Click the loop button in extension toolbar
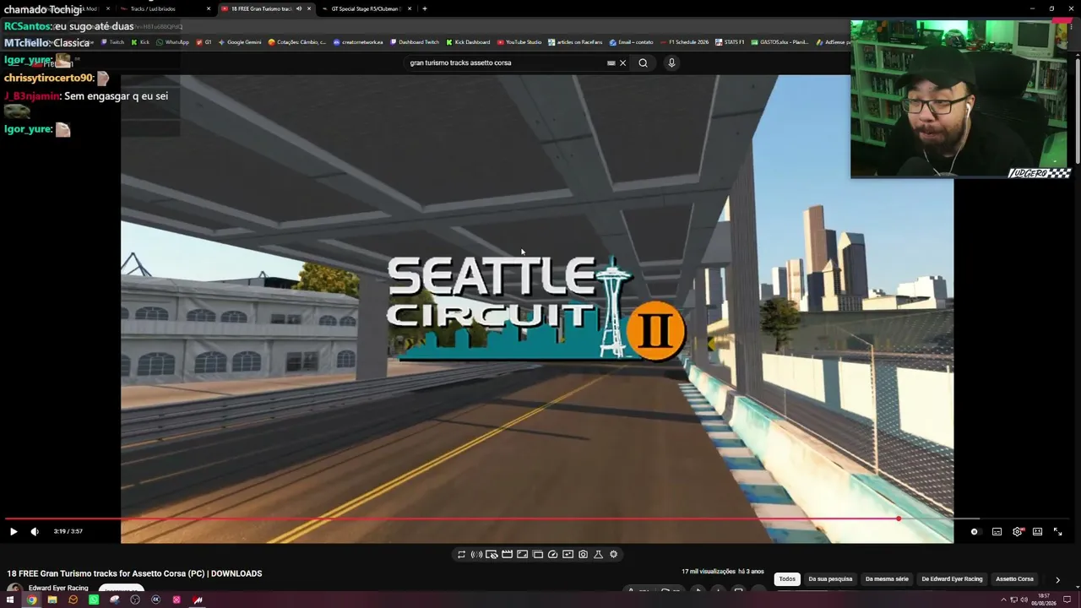Screen dimensions: 1081x608 pyautogui.click(x=461, y=555)
